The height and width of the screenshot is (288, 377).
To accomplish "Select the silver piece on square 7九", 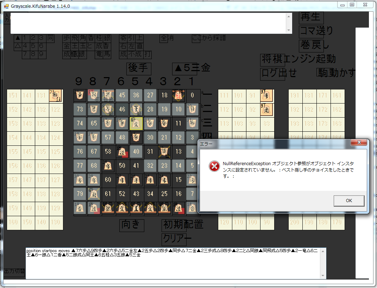I will (x=108, y=208).
